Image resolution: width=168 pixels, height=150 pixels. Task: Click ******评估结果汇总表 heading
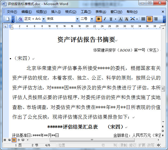(72, 127)
